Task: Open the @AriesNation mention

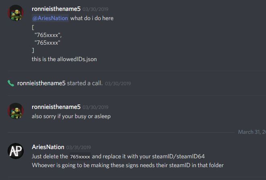Action: (x=50, y=18)
